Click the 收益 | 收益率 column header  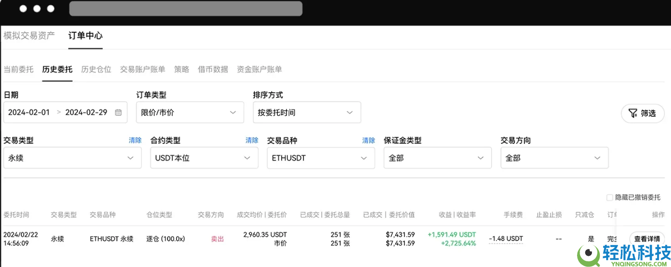457,215
